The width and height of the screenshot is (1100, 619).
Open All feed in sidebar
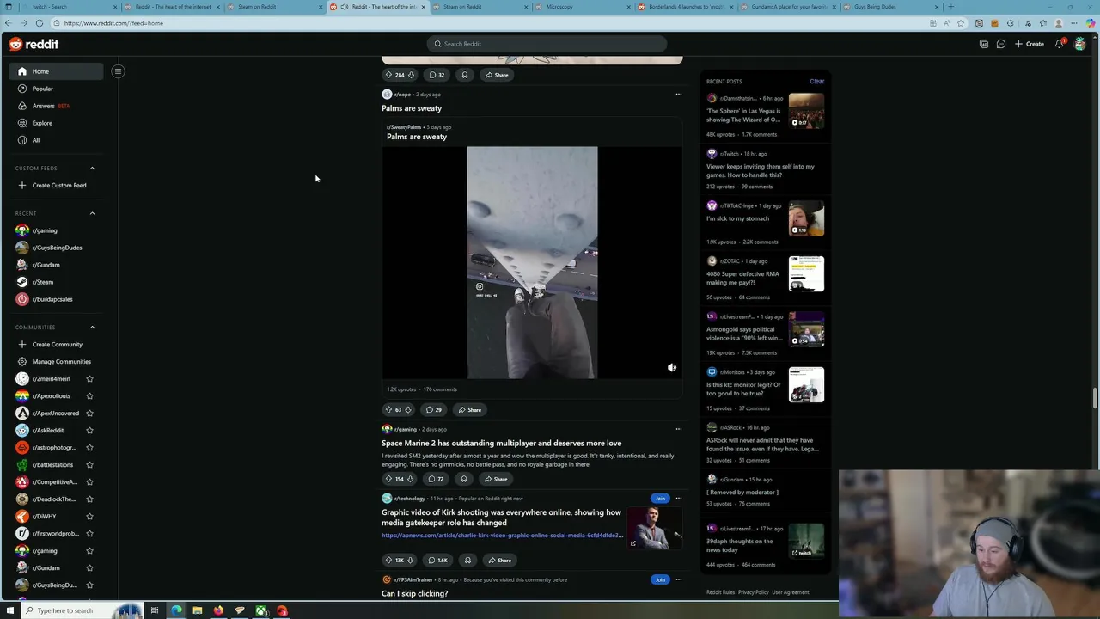[x=56, y=140]
